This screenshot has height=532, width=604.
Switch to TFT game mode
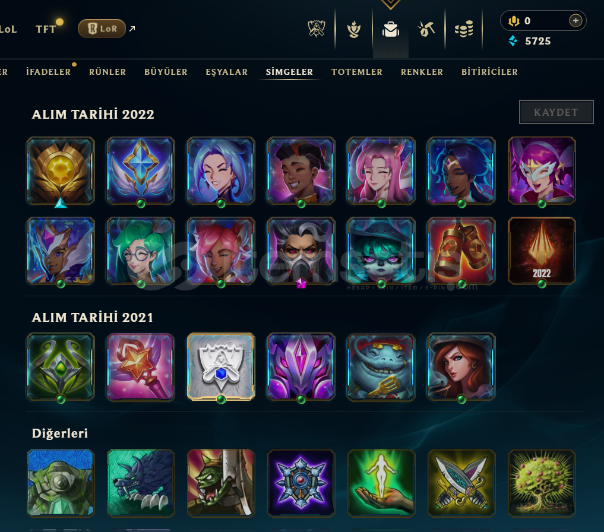(46, 29)
